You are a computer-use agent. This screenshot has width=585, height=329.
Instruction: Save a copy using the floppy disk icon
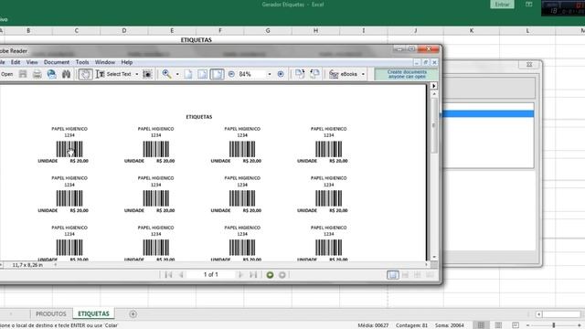pos(23,74)
